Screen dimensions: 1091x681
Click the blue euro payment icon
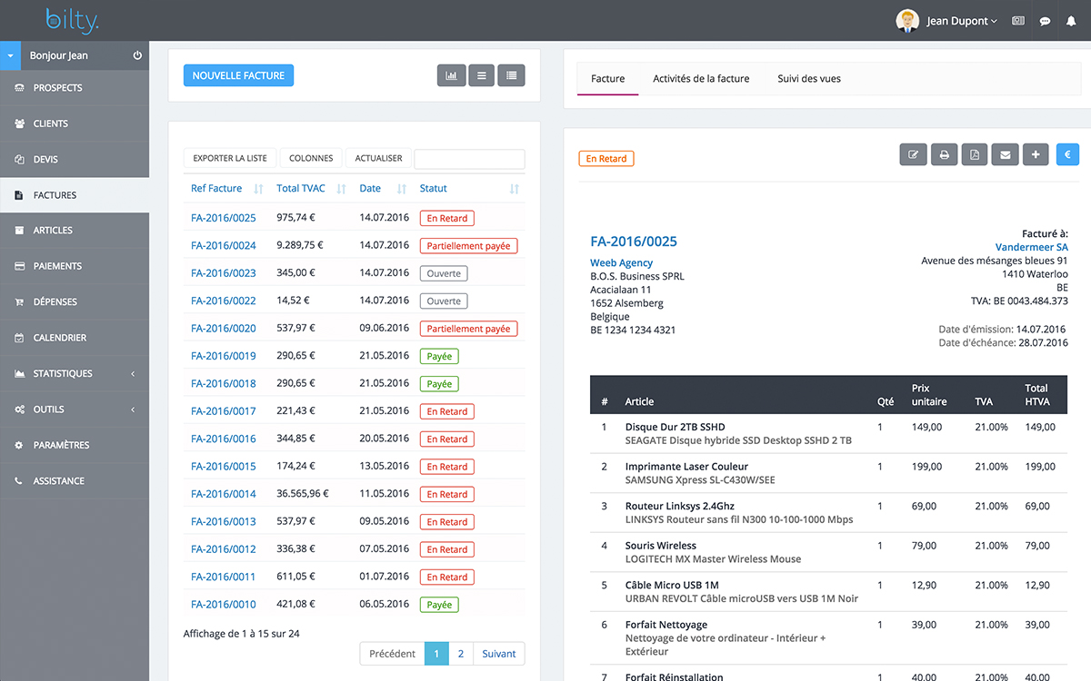pyautogui.click(x=1066, y=154)
